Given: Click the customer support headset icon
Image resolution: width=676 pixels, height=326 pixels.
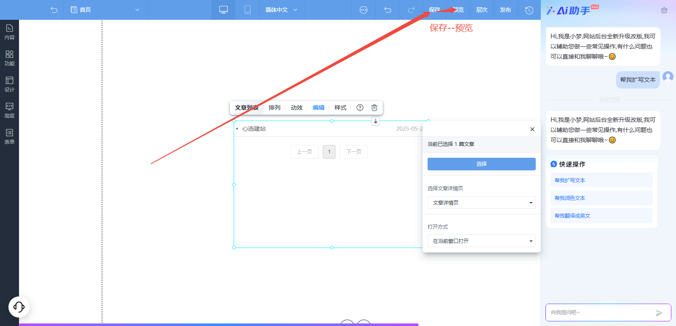Looking at the screenshot, I should point(19,307).
